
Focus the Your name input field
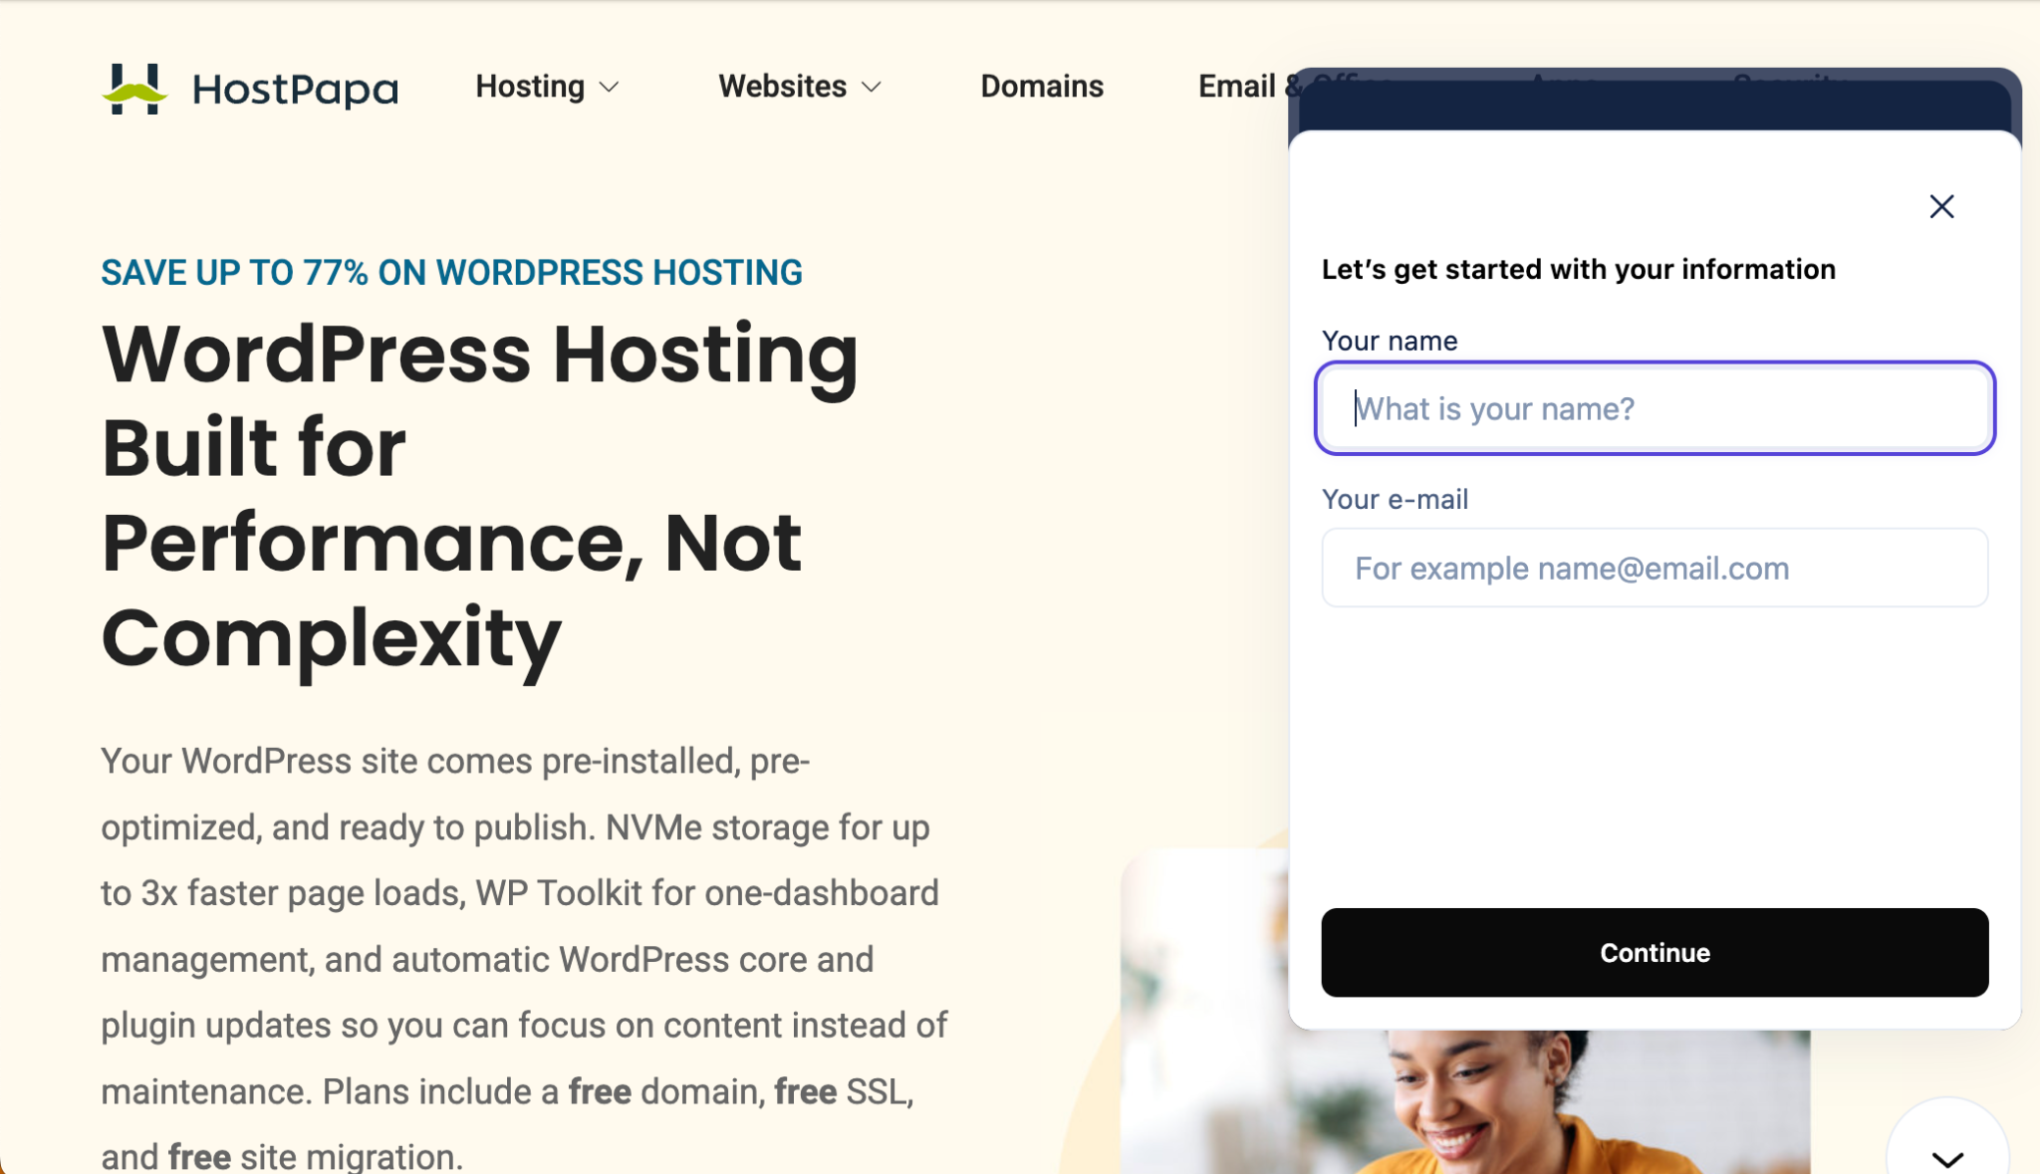point(1655,408)
